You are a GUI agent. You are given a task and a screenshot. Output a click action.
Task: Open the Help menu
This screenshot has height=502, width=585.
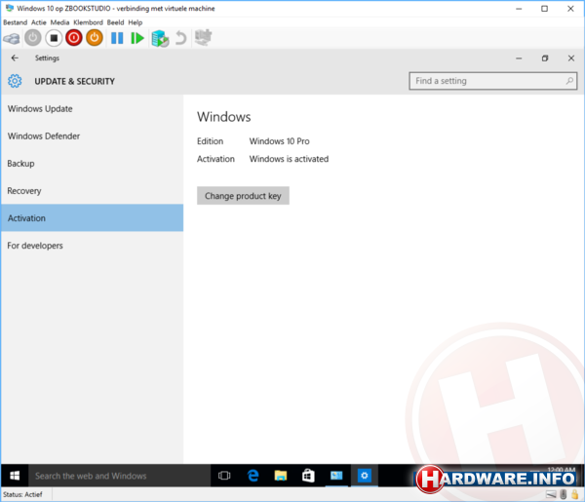tap(136, 22)
